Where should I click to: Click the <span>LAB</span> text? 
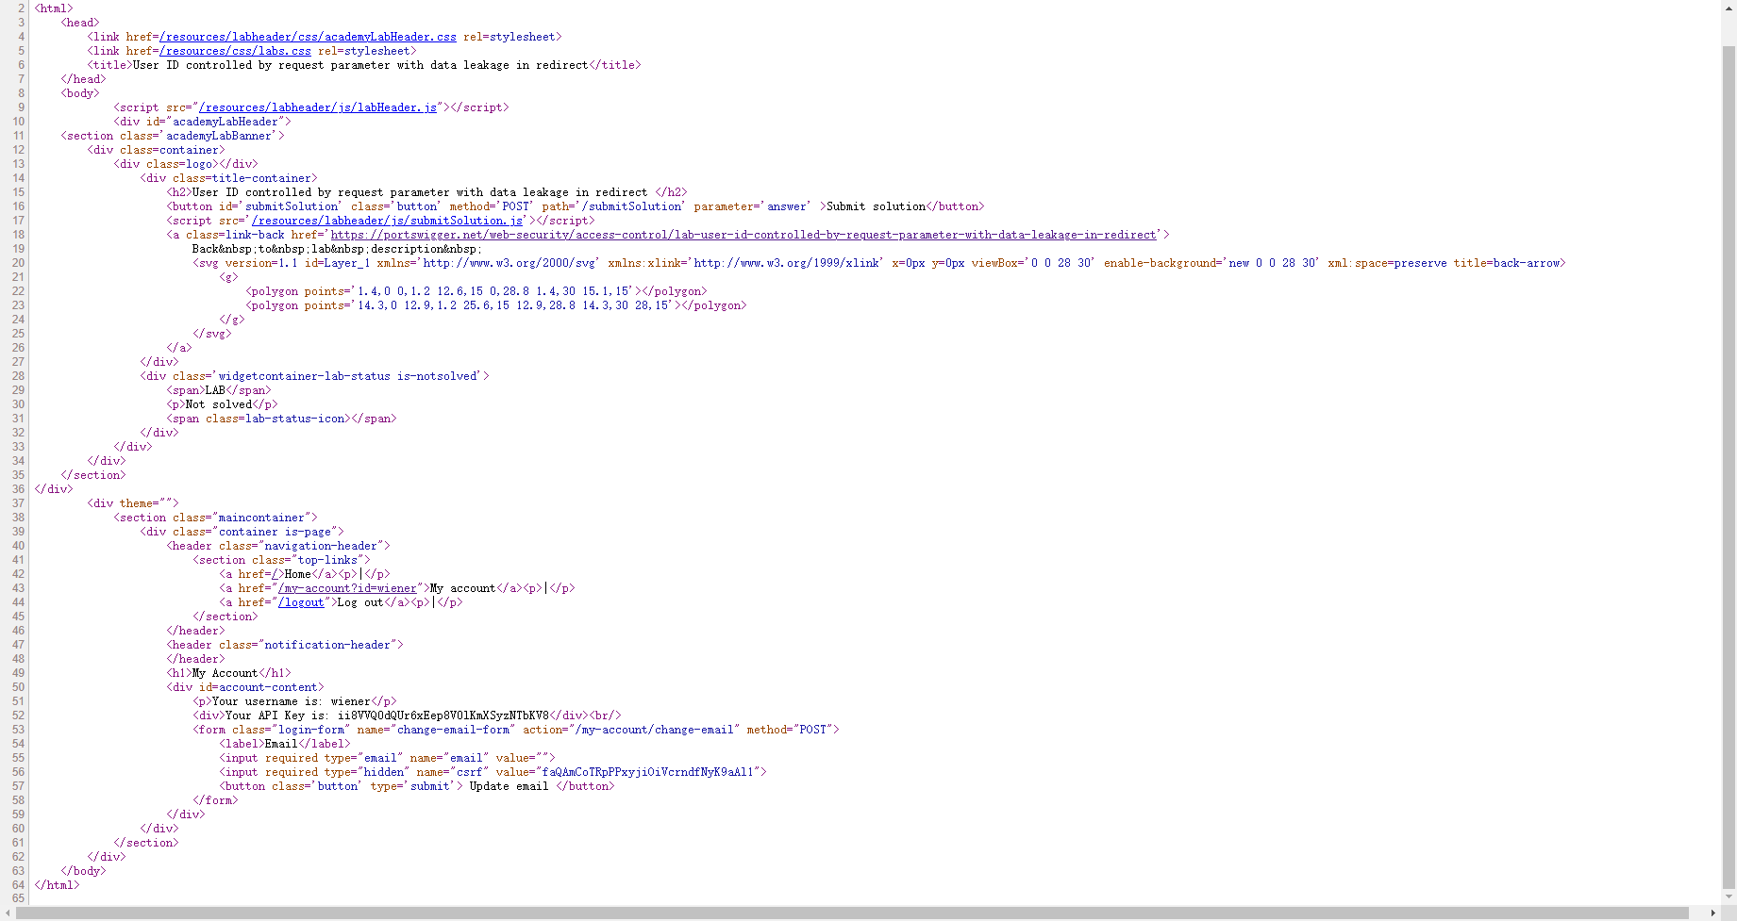coord(219,390)
